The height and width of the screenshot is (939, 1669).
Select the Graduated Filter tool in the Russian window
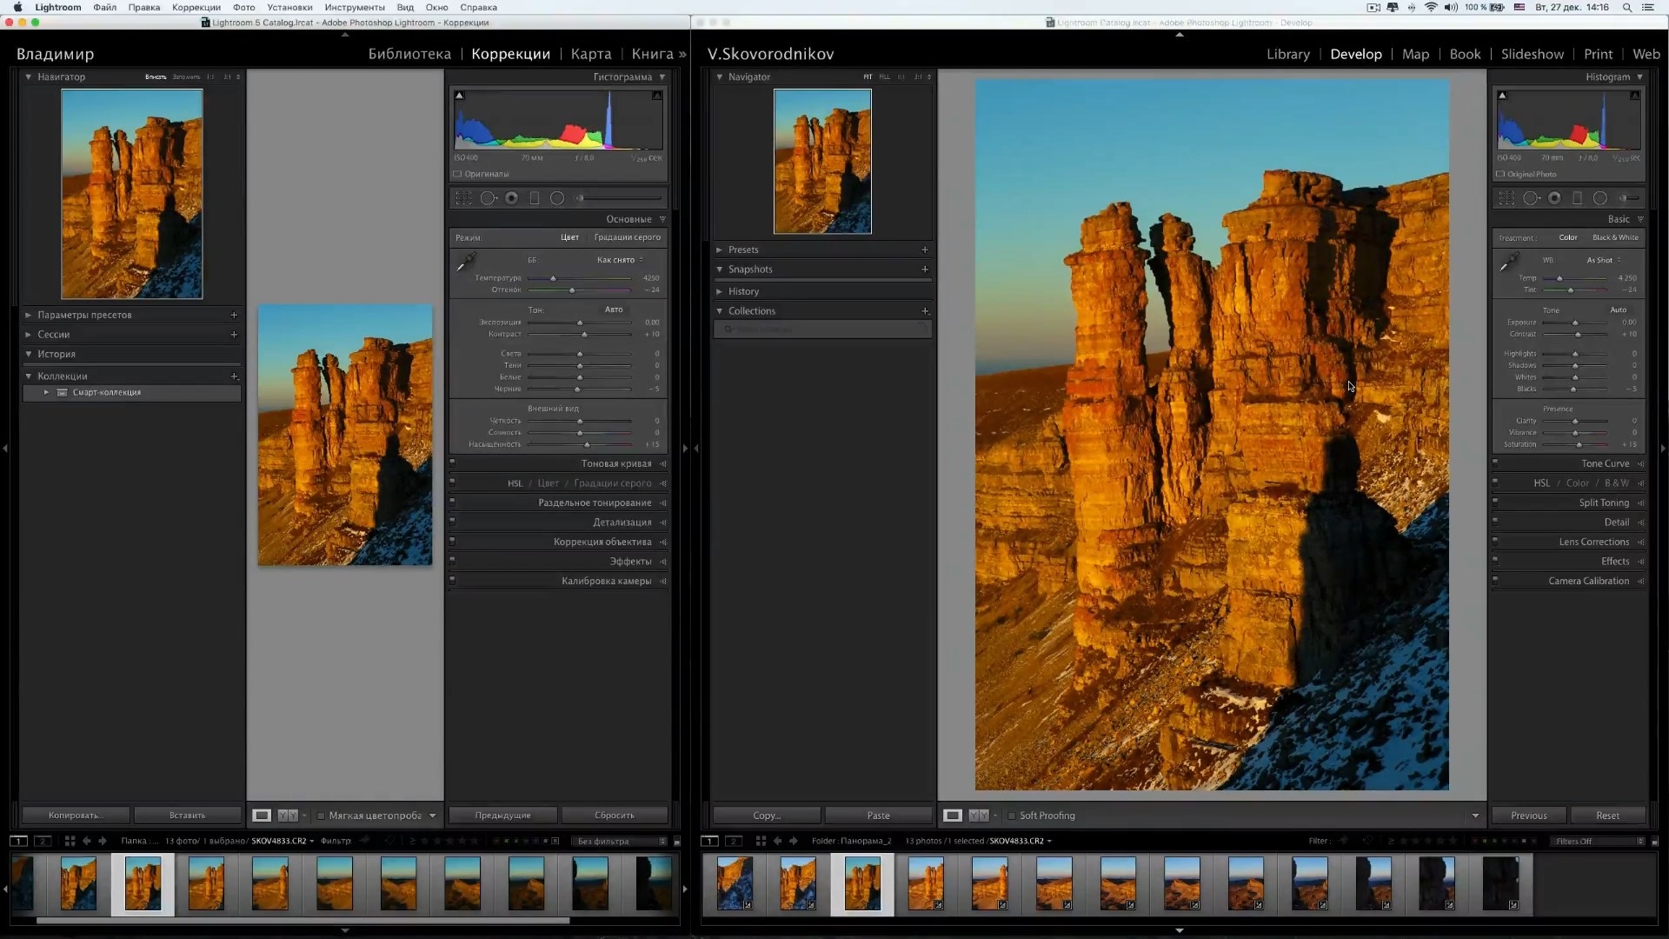pyautogui.click(x=535, y=198)
